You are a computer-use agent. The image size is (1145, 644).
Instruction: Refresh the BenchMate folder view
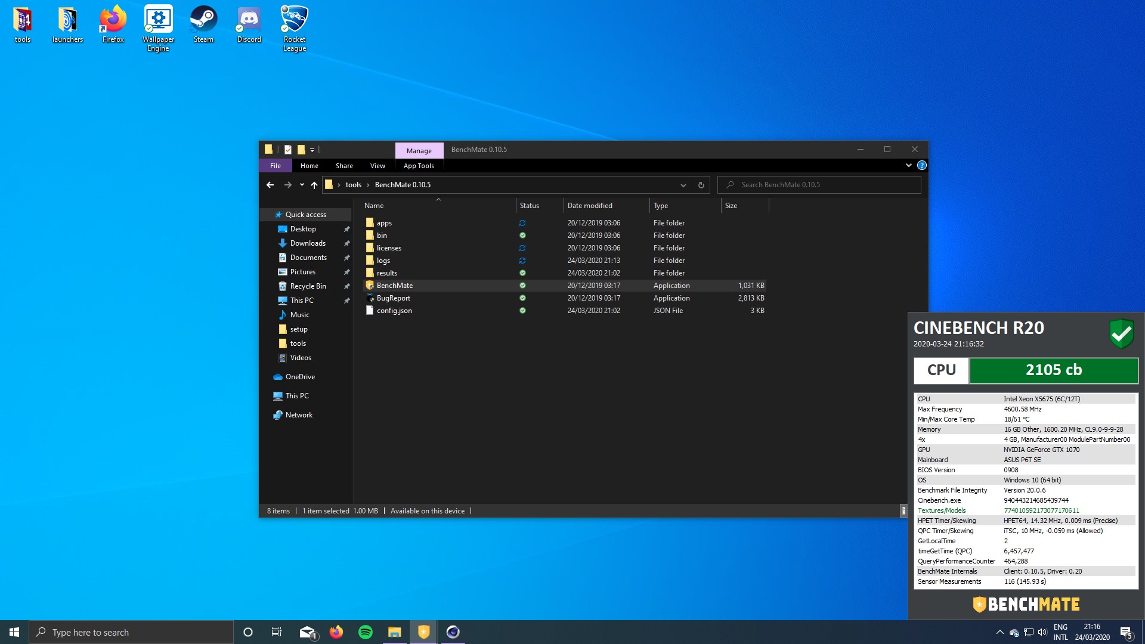click(701, 185)
